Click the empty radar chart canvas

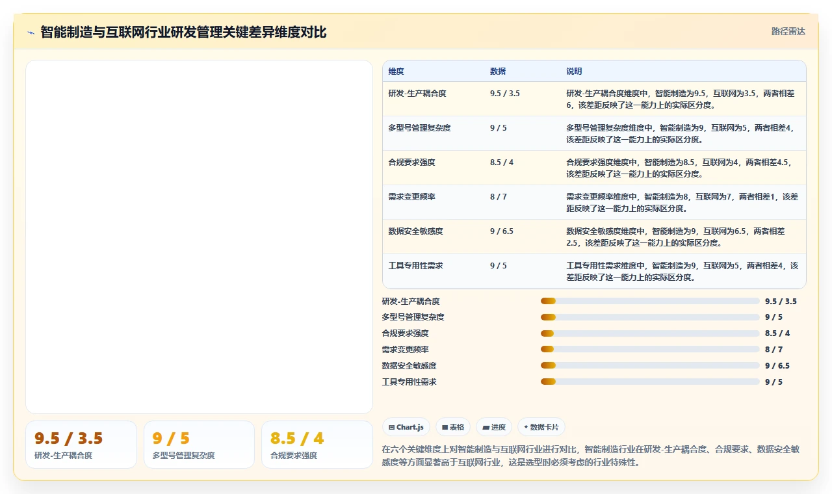[x=199, y=237]
